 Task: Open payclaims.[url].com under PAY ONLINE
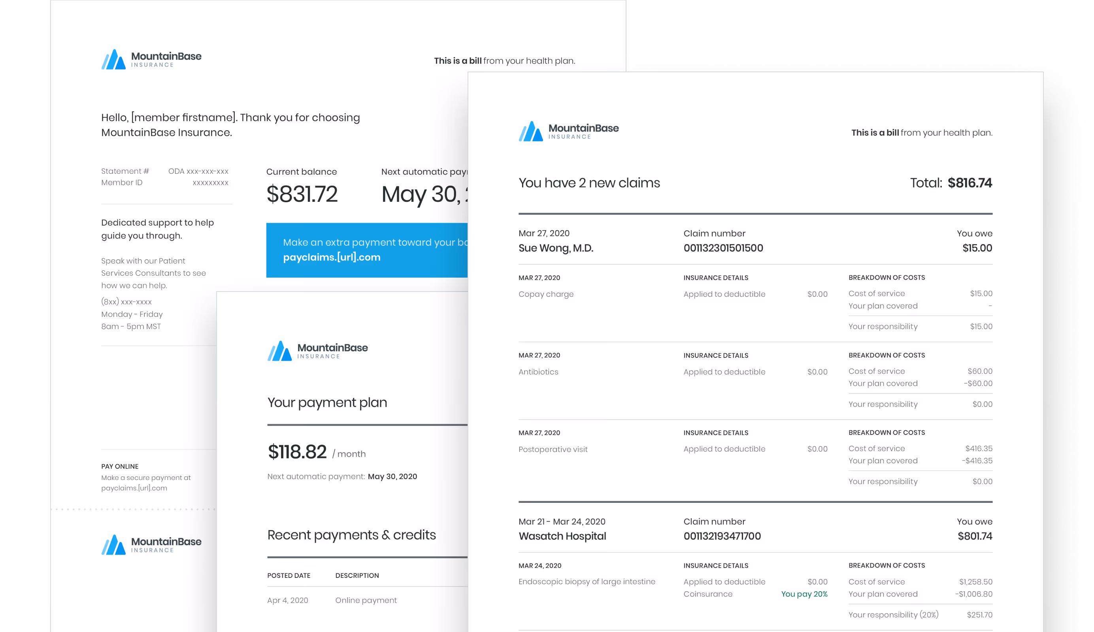coord(134,488)
